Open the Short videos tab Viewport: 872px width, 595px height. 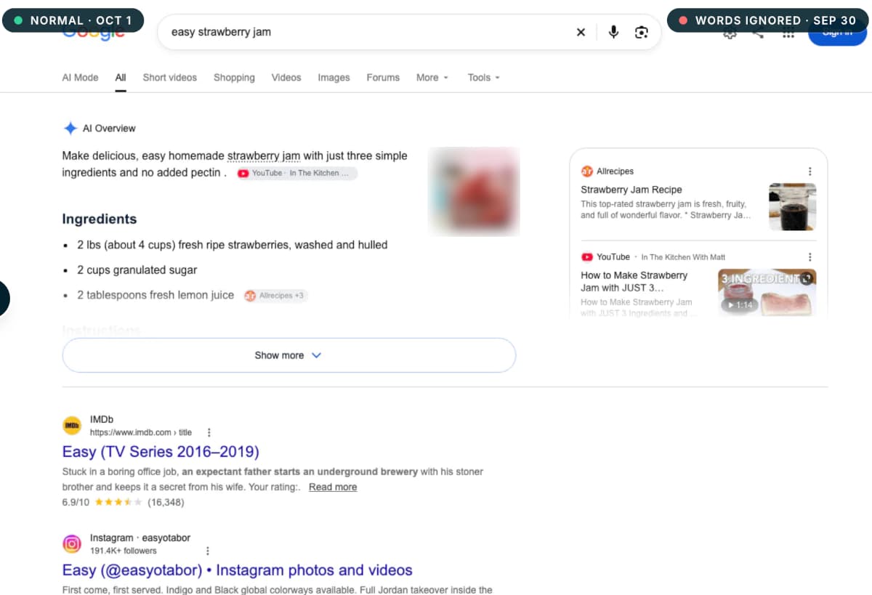tap(170, 78)
